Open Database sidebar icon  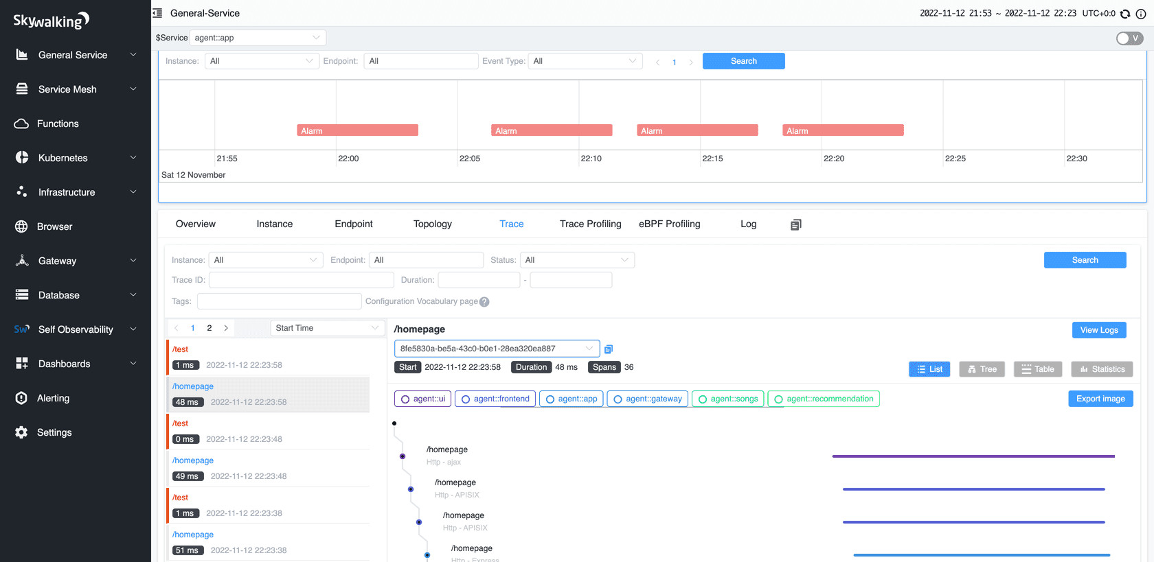(22, 295)
